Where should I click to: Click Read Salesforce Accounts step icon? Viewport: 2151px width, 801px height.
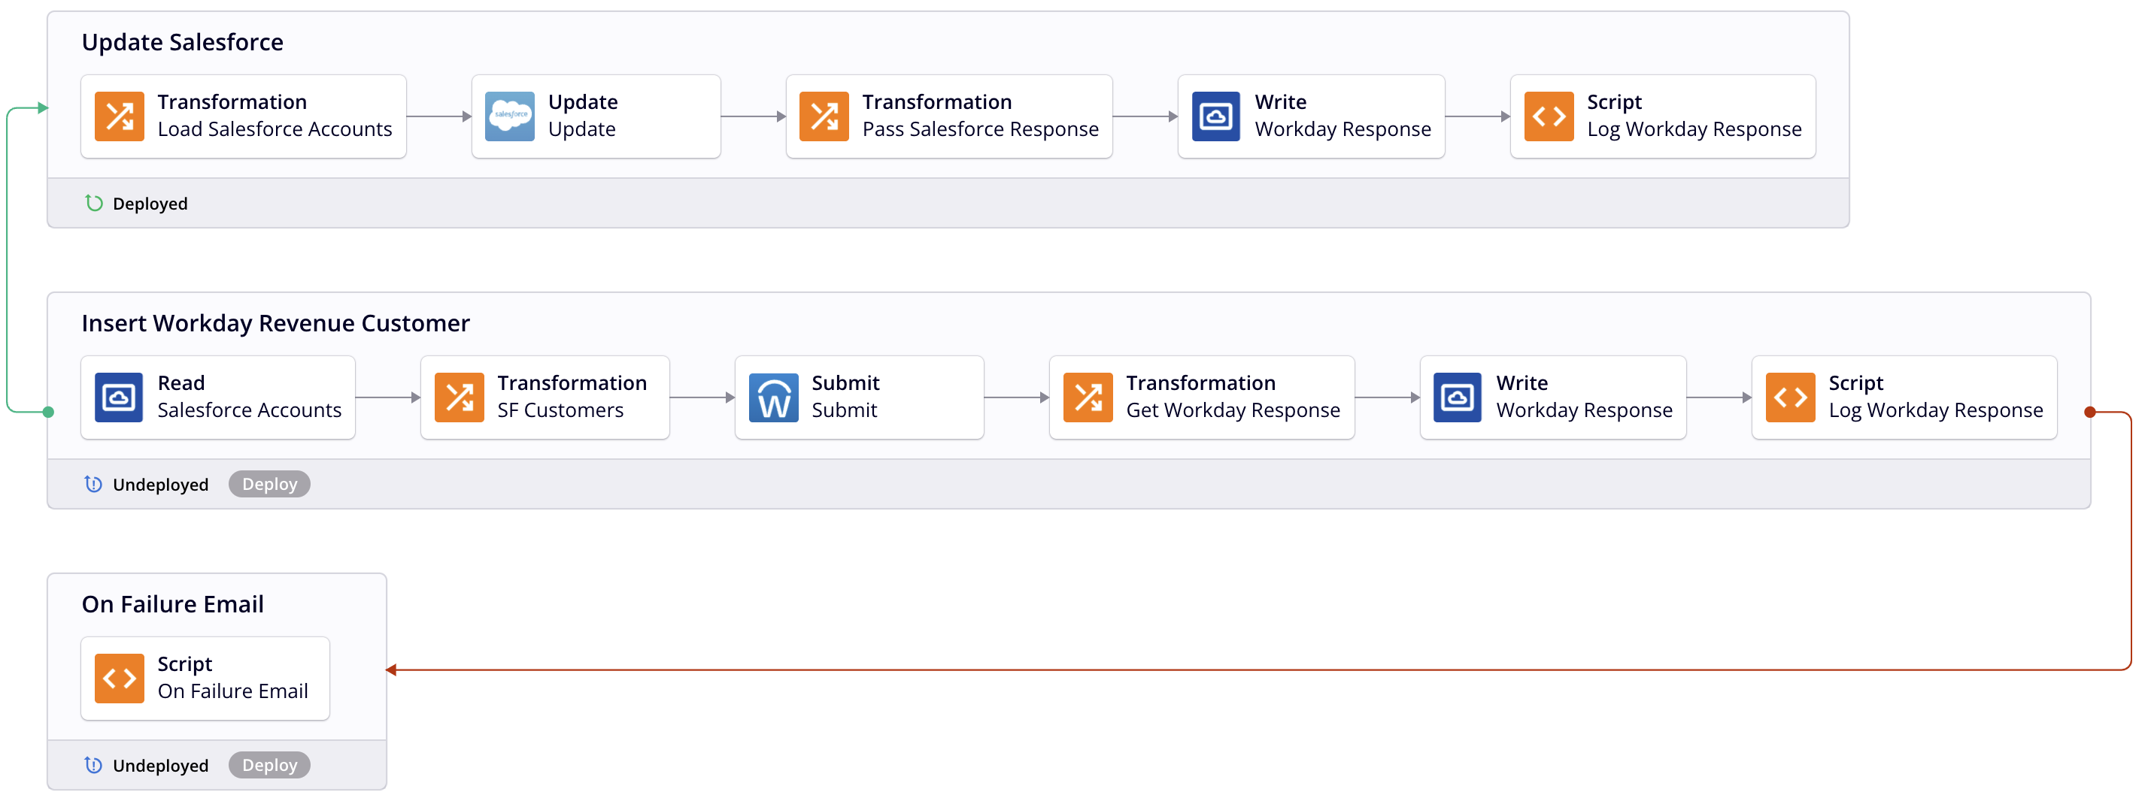[120, 398]
